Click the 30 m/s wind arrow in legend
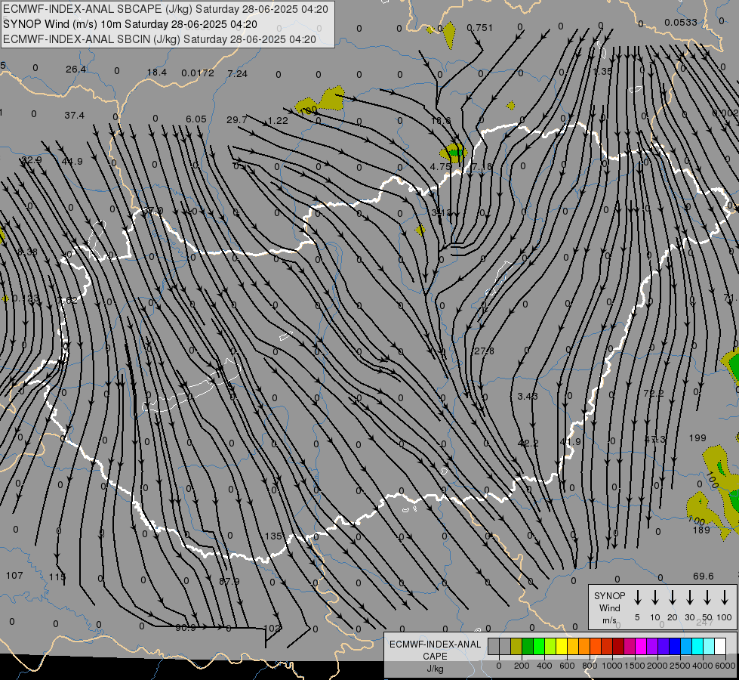Viewport: 739px width, 680px height. point(689,597)
